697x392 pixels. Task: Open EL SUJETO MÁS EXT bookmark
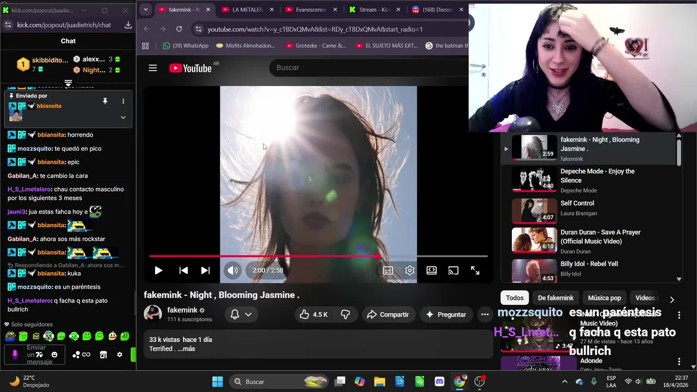coord(387,46)
